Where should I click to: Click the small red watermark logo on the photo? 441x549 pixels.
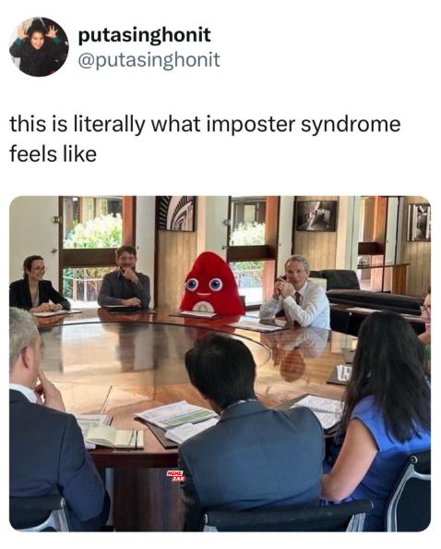coord(176,476)
